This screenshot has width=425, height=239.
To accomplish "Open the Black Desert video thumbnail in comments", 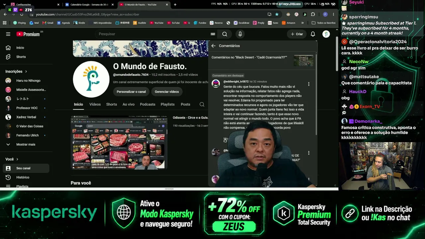I will (x=303, y=60).
